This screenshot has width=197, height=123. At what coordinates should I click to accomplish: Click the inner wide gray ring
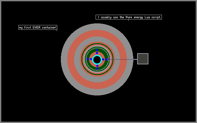pos(97,39)
